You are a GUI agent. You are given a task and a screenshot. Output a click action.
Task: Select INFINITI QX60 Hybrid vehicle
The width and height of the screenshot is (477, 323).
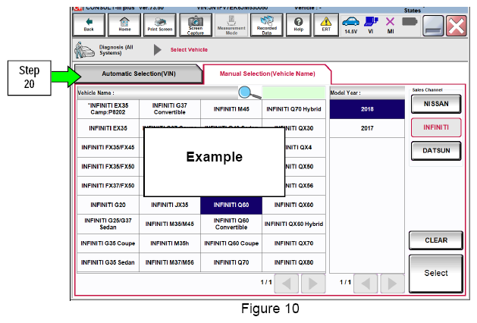[x=293, y=224]
